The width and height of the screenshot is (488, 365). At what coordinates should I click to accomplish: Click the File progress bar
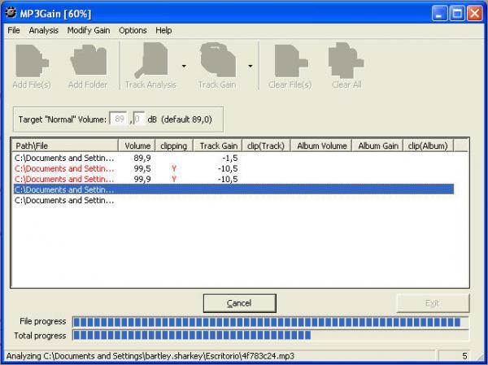pyautogui.click(x=270, y=322)
